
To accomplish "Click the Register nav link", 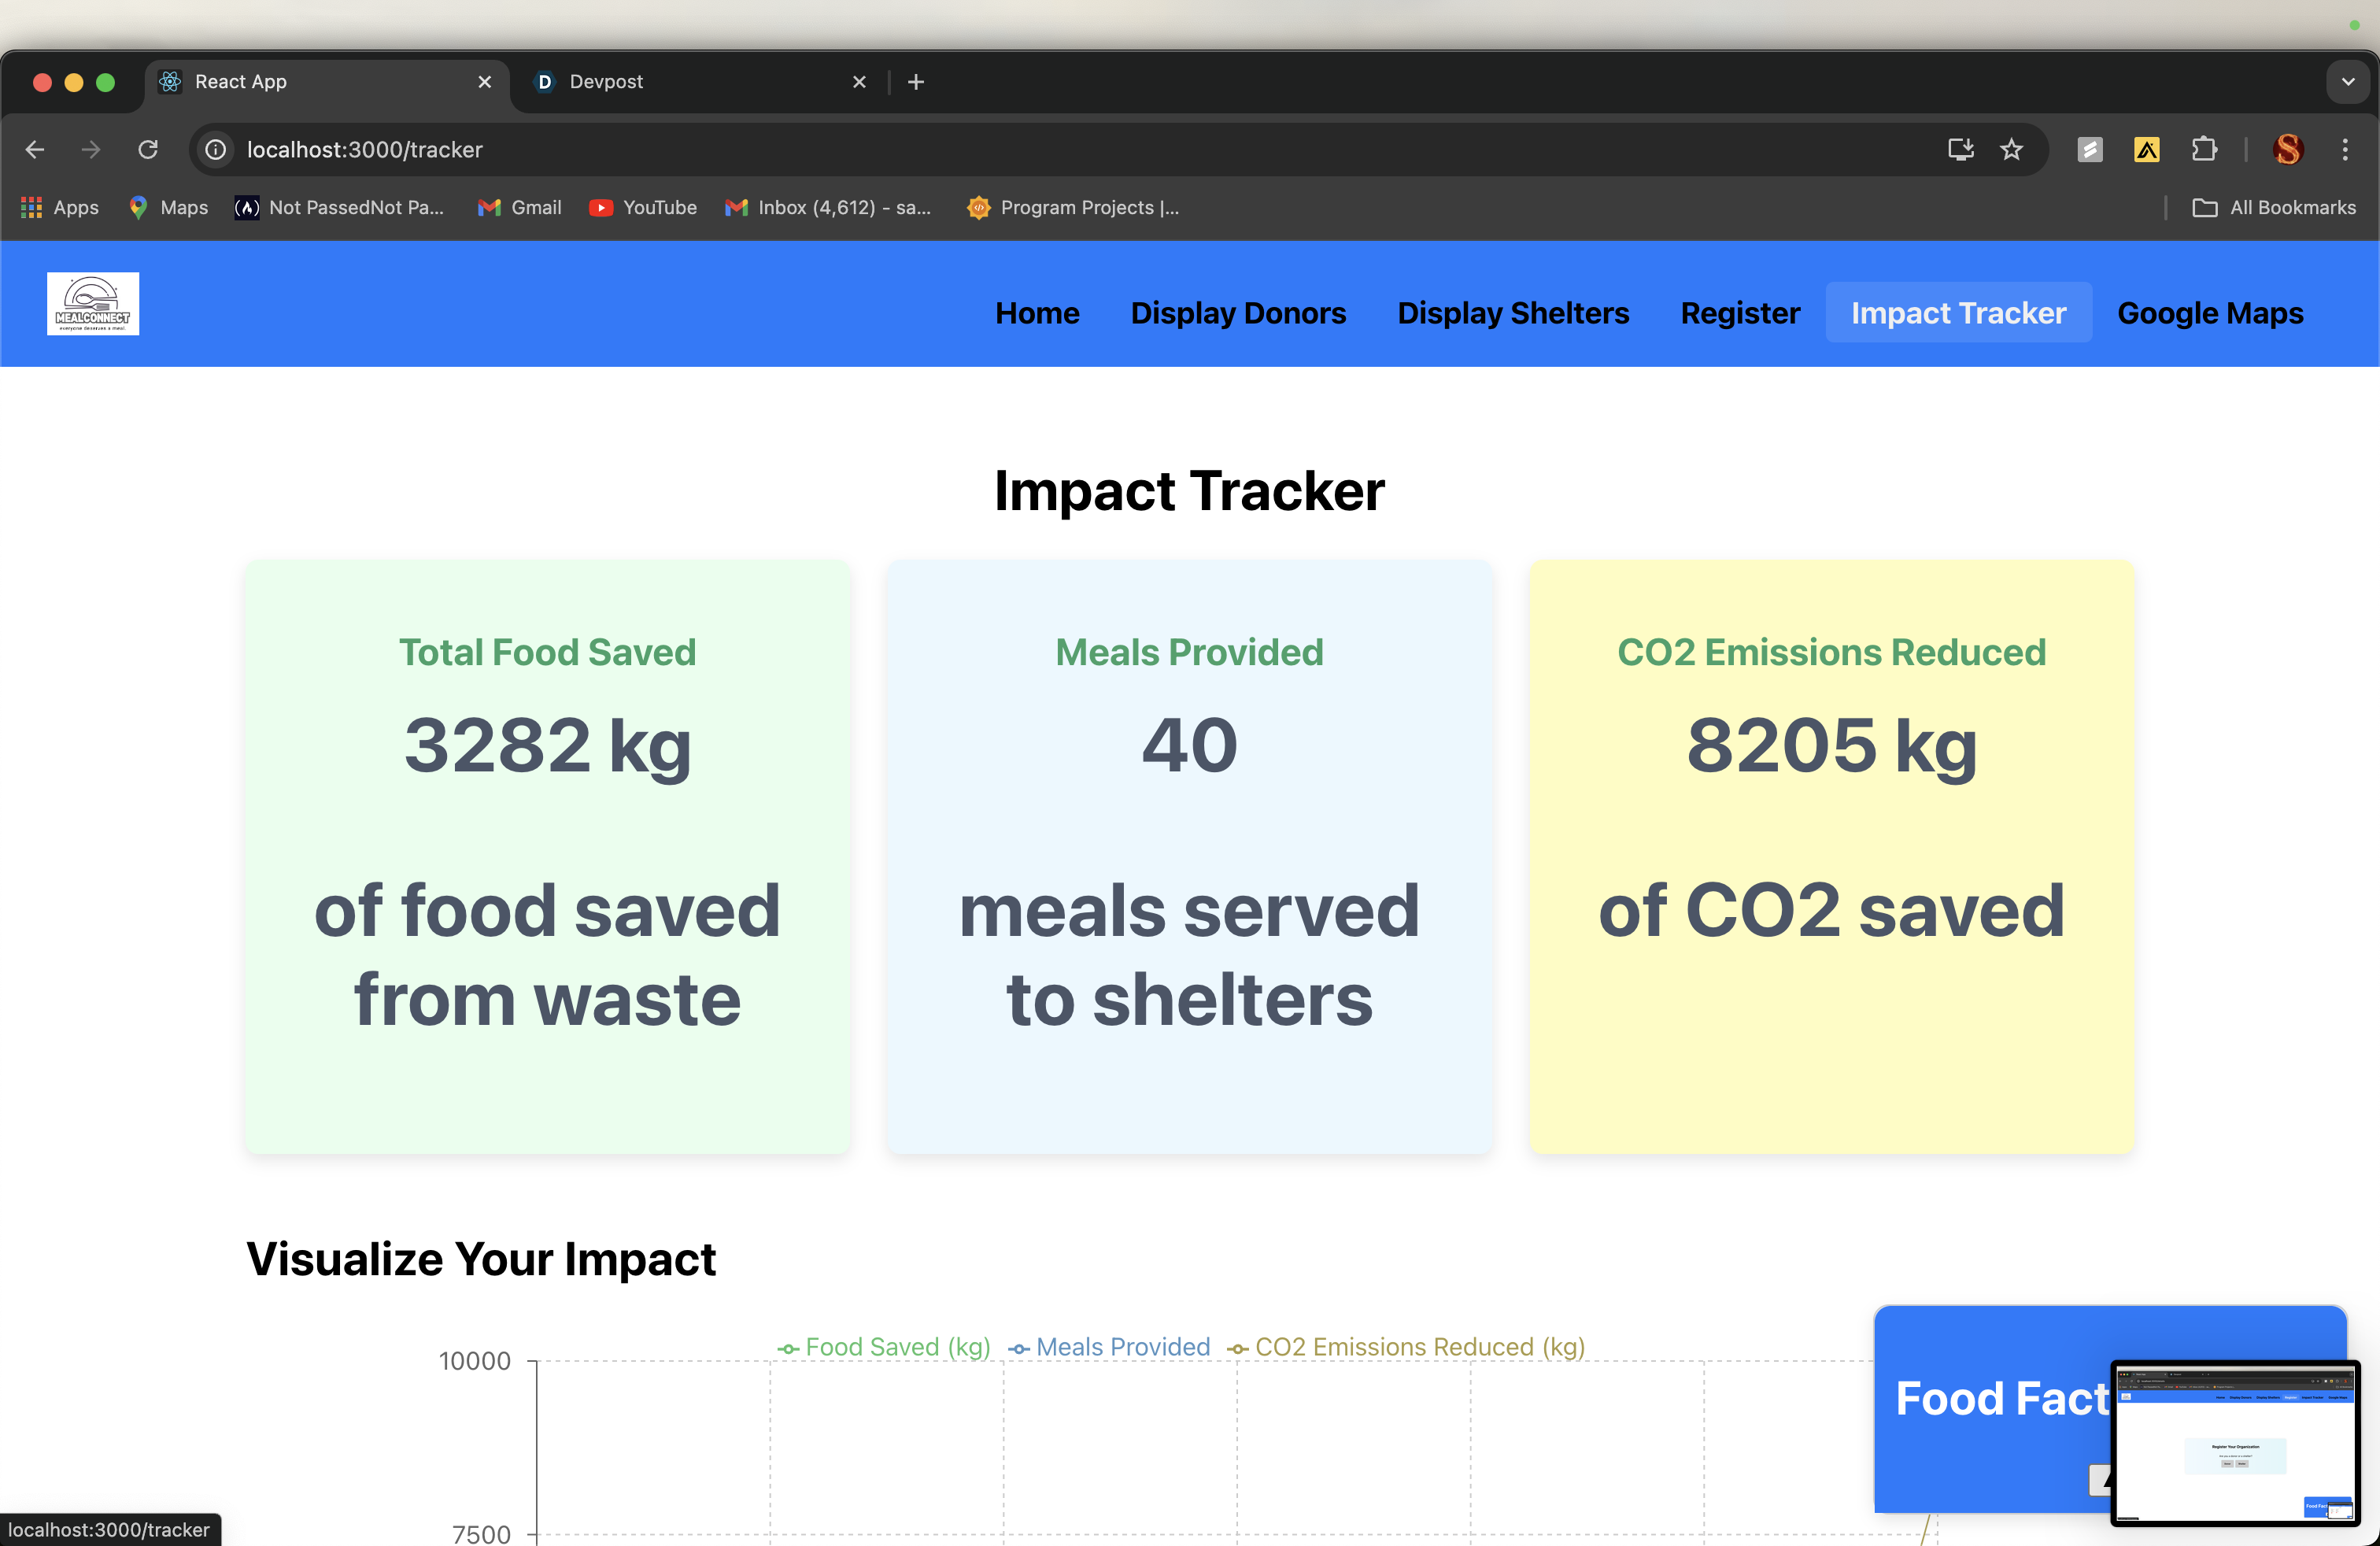I will point(1739,313).
